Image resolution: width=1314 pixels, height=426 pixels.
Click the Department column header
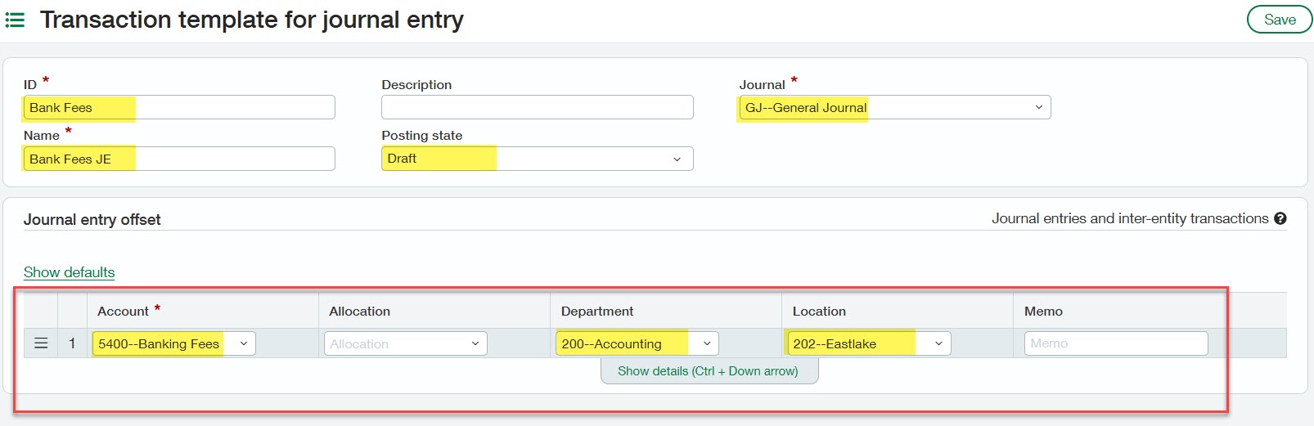tap(596, 312)
